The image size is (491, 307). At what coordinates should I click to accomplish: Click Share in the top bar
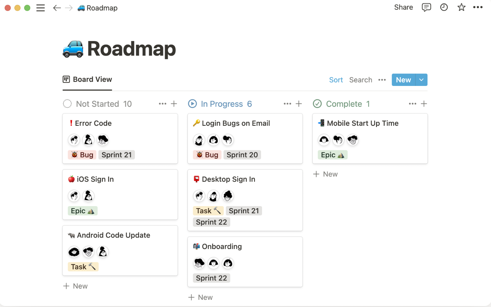coord(403,7)
